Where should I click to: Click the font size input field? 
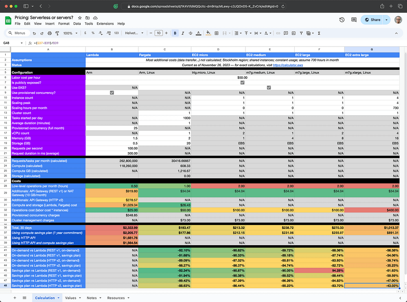159,33
